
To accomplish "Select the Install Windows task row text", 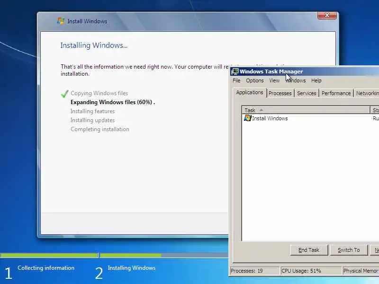I will (x=270, y=118).
